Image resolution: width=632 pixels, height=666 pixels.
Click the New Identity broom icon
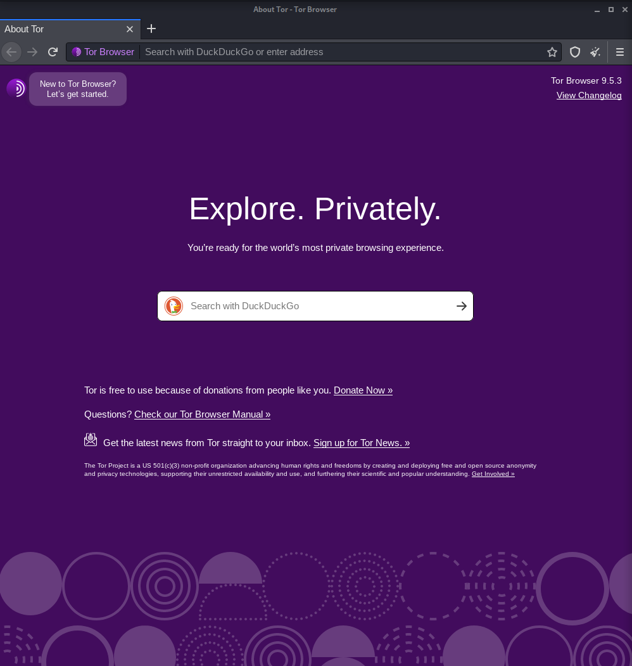[595, 52]
